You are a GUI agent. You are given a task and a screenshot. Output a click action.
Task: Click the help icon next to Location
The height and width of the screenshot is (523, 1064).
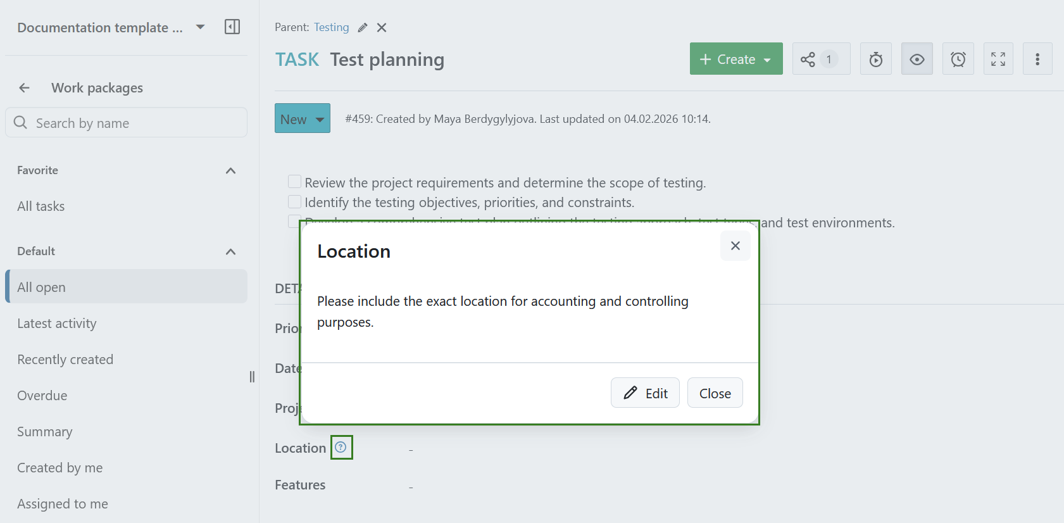[341, 447]
